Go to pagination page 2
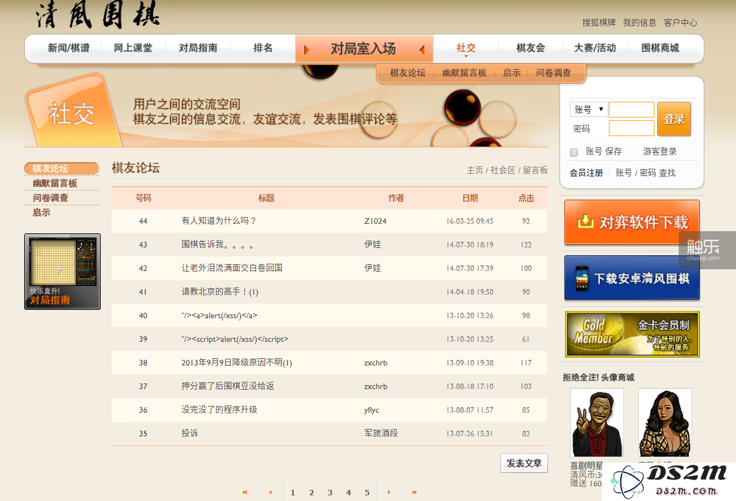The image size is (736, 501). (311, 493)
